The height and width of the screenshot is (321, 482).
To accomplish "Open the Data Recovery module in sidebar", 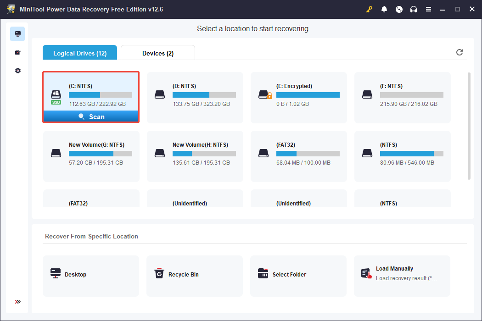I will point(17,33).
